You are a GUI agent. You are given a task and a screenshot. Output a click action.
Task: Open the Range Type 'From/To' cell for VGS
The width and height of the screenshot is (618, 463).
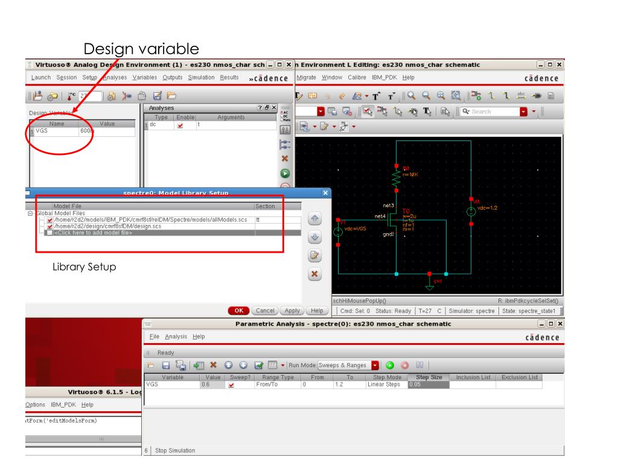pyautogui.click(x=278, y=385)
